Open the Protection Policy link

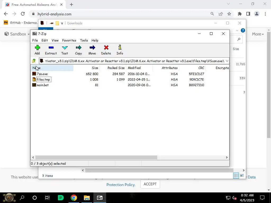pos(121,185)
